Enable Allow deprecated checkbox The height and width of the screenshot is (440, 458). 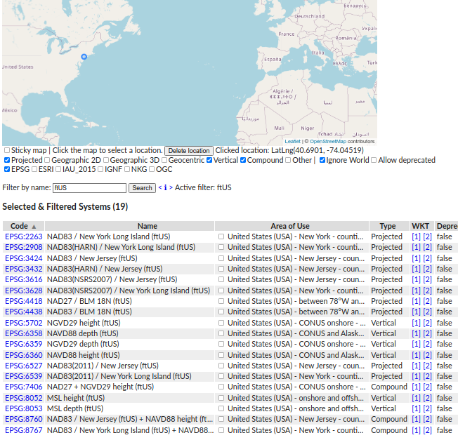click(374, 160)
